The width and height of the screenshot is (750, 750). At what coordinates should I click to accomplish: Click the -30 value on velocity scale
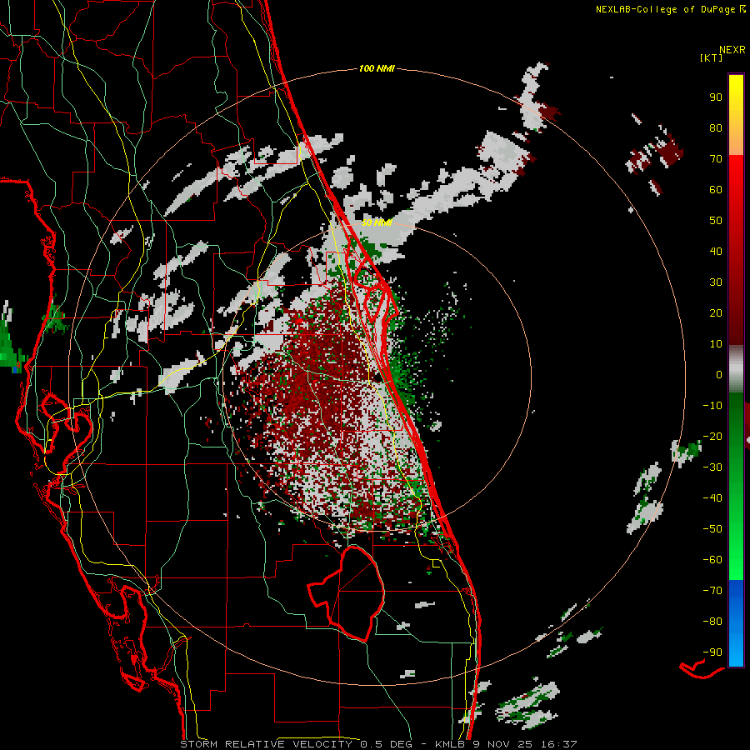pos(712,467)
